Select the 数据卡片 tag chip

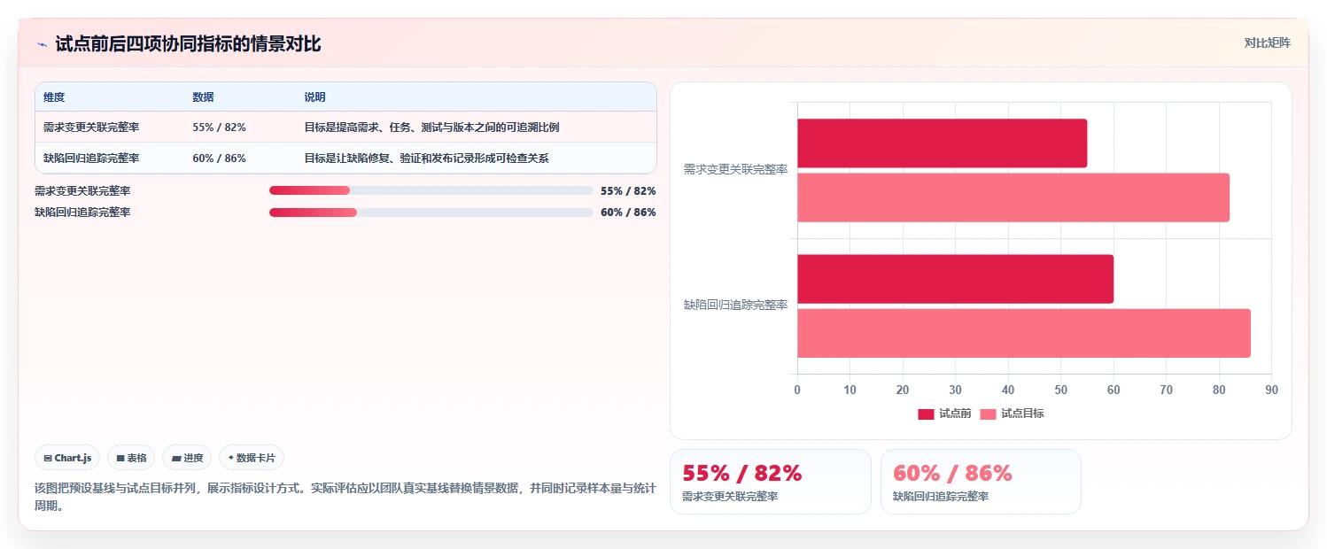pyautogui.click(x=252, y=458)
